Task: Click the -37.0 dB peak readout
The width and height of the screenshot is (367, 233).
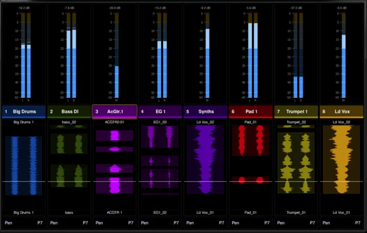Action: [x=296, y=8]
